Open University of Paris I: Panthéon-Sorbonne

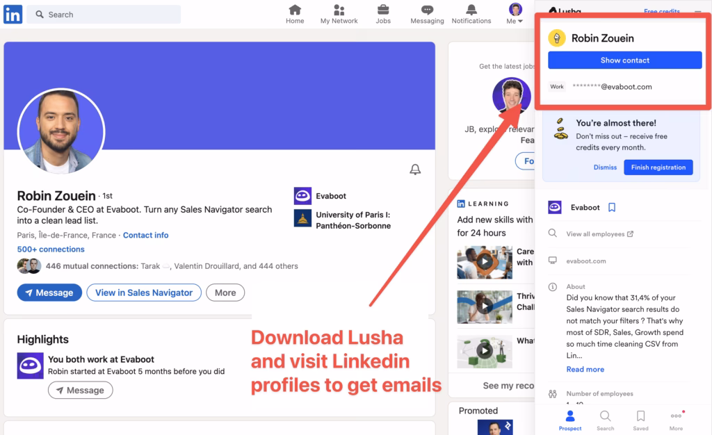(x=353, y=220)
